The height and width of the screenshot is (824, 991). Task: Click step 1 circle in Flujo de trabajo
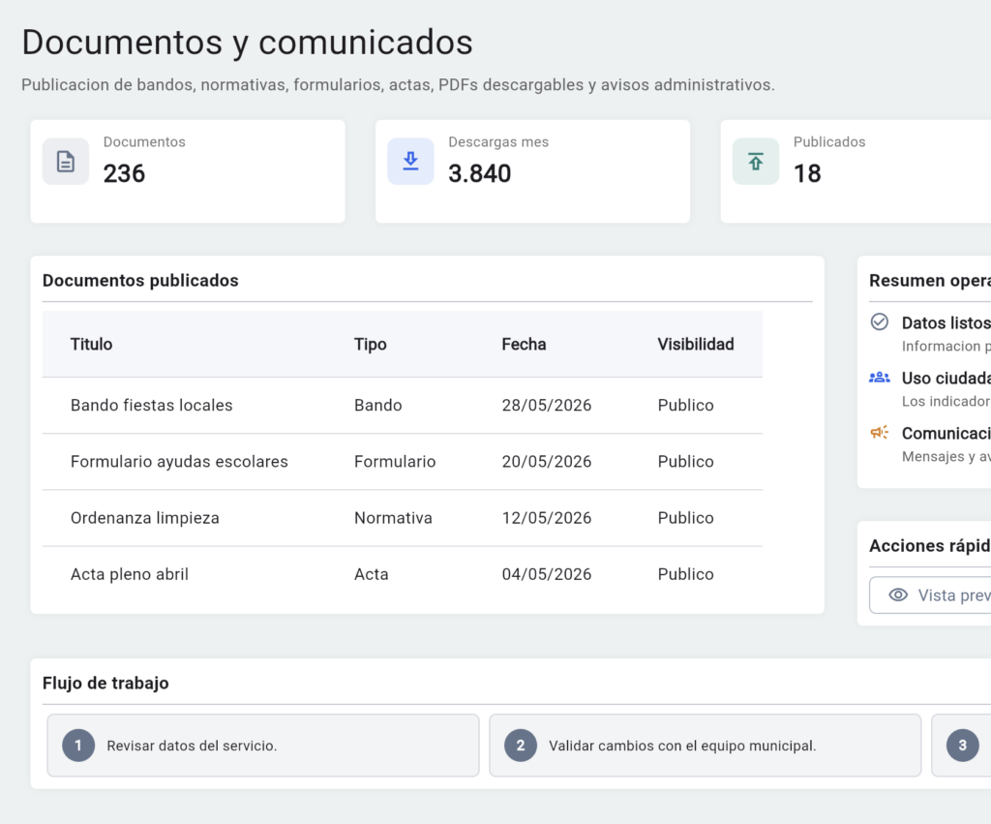pyautogui.click(x=78, y=746)
